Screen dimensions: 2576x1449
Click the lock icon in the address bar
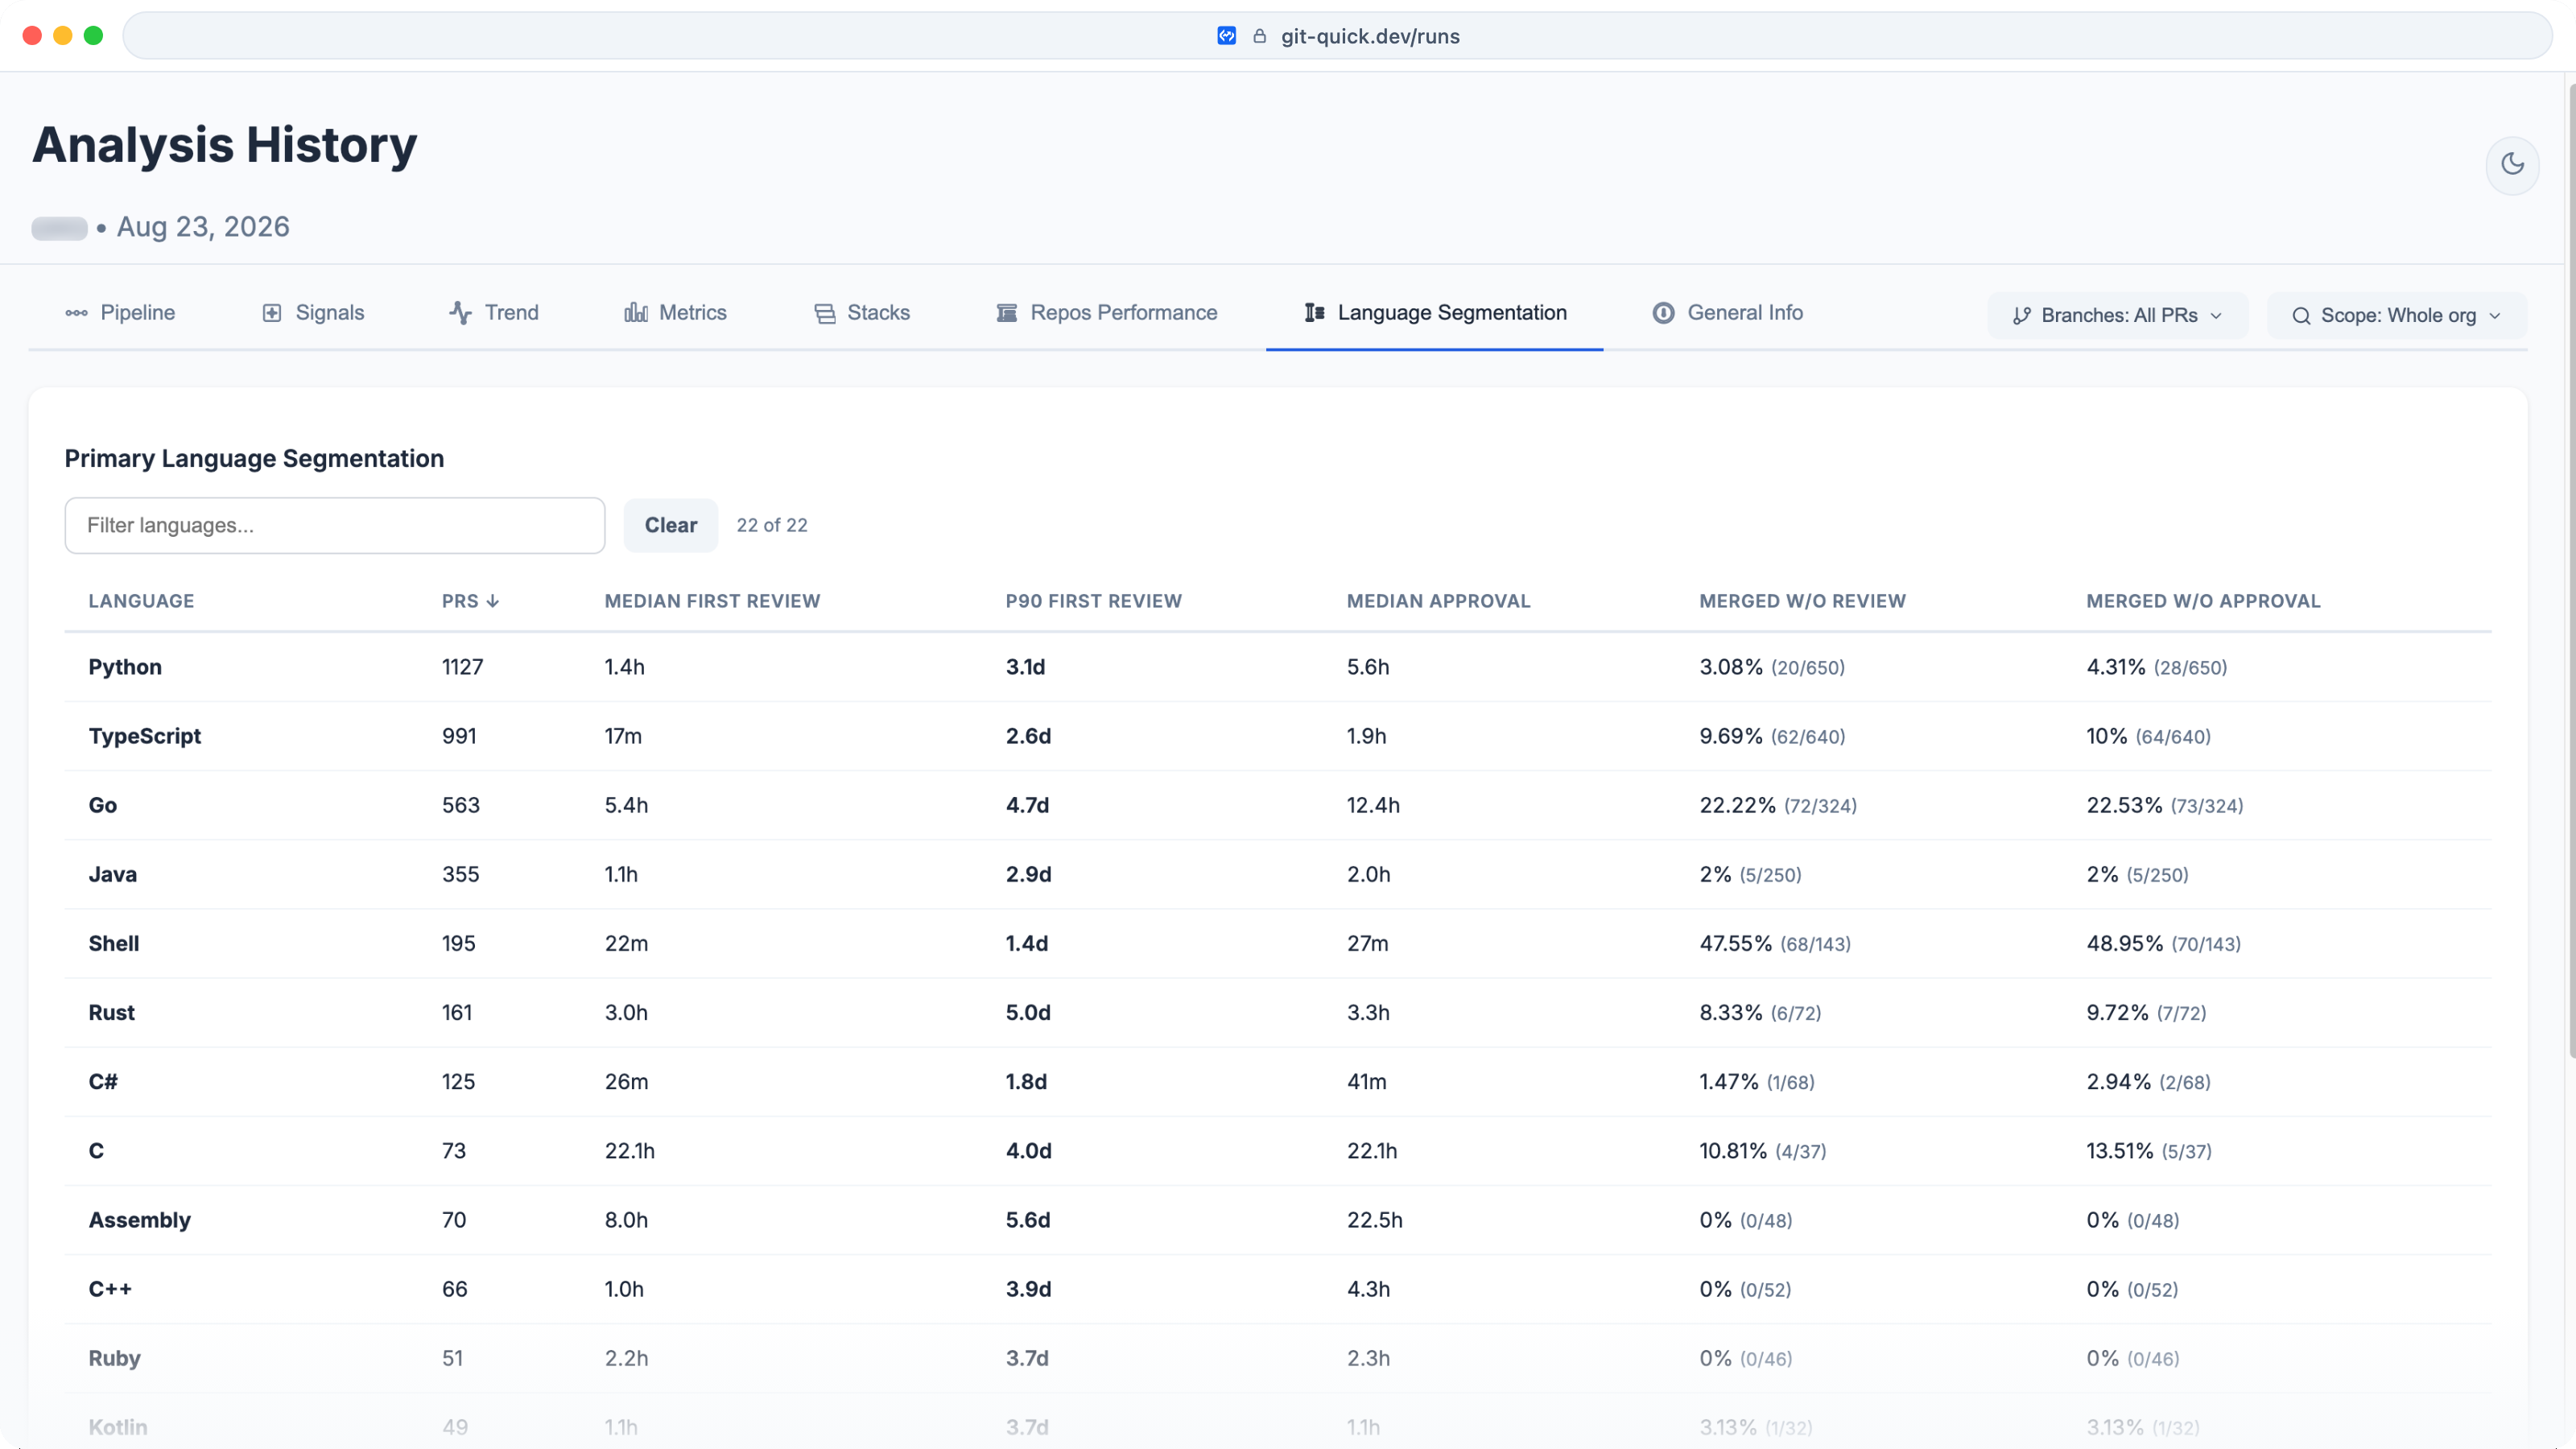[1260, 36]
